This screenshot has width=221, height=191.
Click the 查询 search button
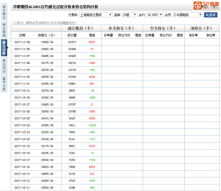211,15
